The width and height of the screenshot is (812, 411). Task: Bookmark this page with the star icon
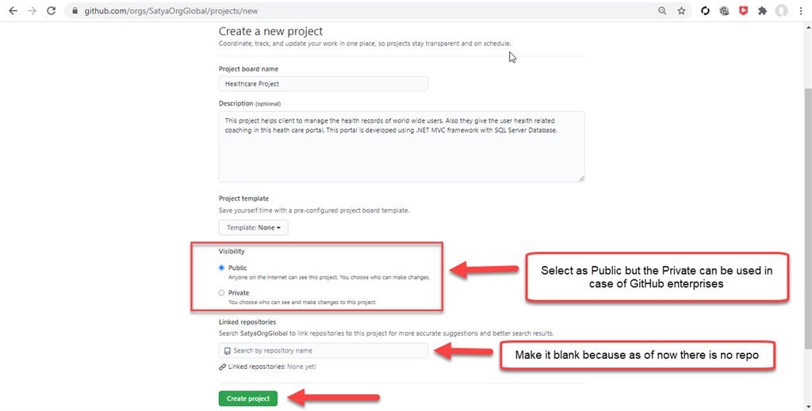coord(681,11)
